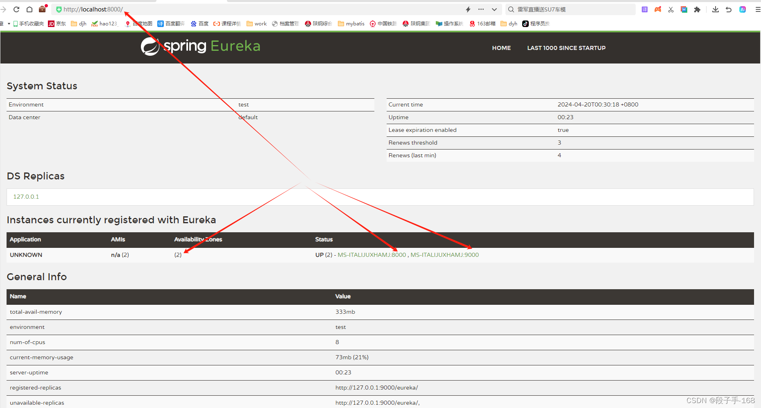Go to the browser home page icon
This screenshot has height=408, width=761.
point(29,9)
